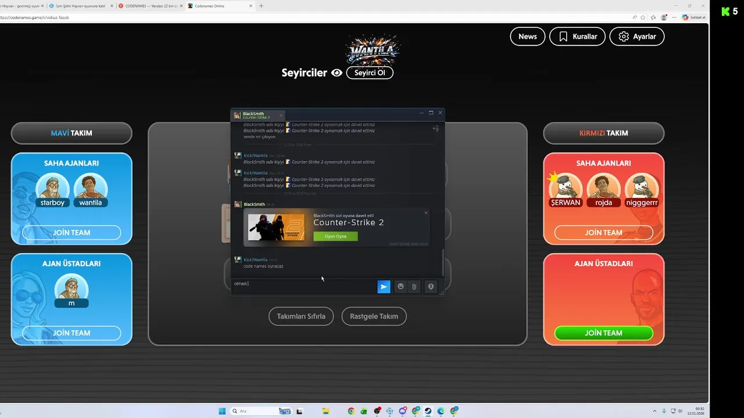744x418 pixels.
Task: Maximize the Steam chat window
Action: point(431,113)
